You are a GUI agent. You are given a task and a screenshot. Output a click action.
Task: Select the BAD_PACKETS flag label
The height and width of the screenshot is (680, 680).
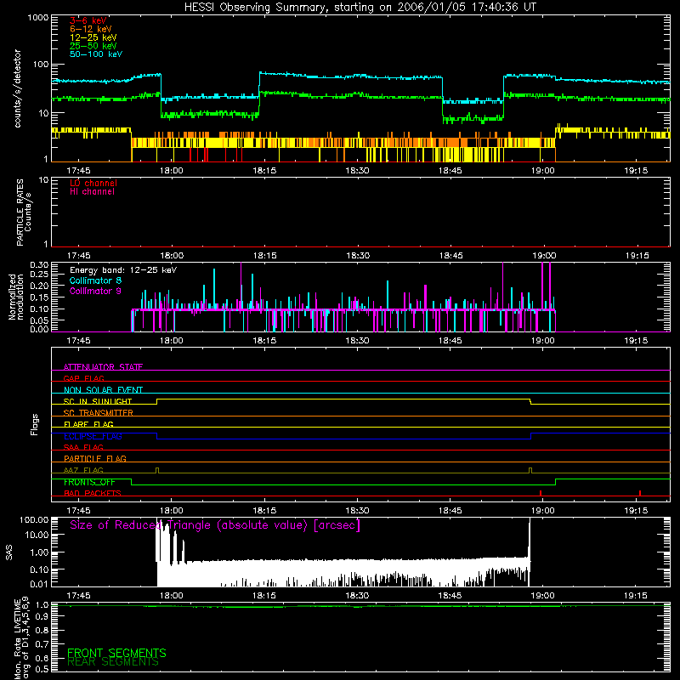click(x=93, y=493)
